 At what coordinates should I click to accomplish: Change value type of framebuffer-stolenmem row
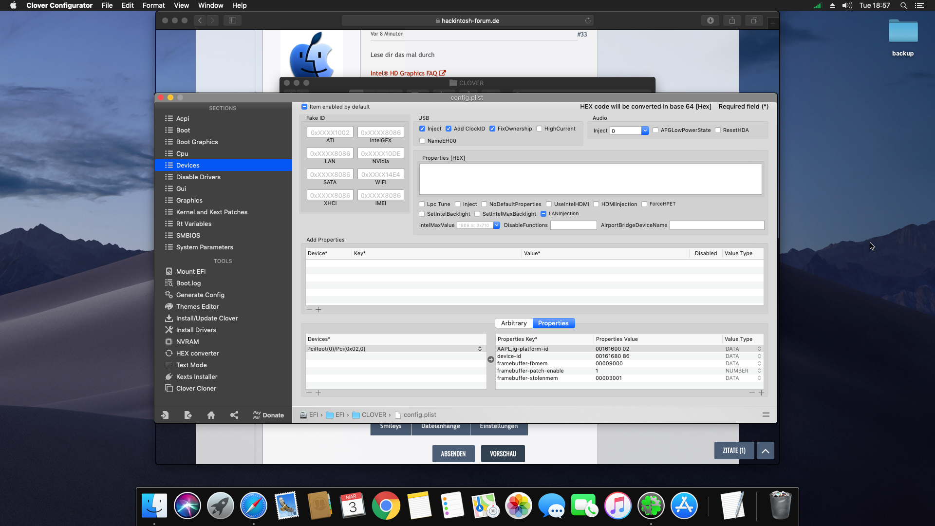[759, 378]
